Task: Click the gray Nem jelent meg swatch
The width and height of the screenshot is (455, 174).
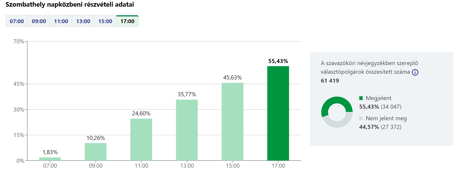Action: [x=361, y=118]
